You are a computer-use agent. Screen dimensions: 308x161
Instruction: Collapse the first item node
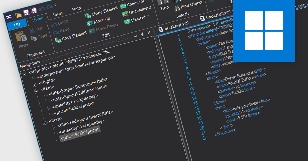click(36, 91)
